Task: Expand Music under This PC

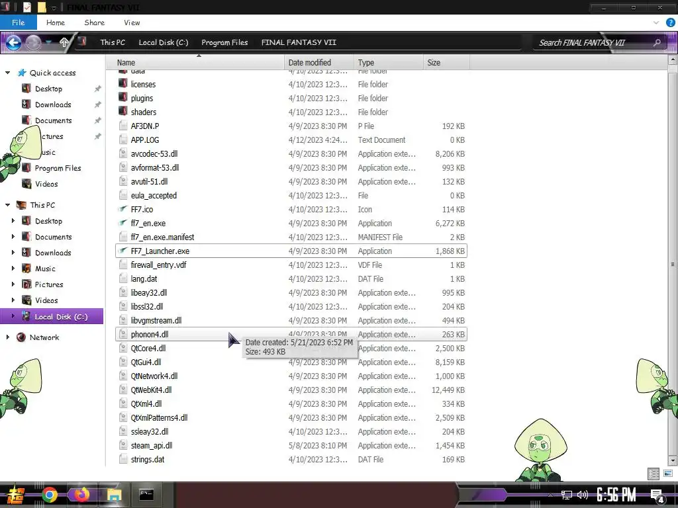Action: click(x=13, y=269)
